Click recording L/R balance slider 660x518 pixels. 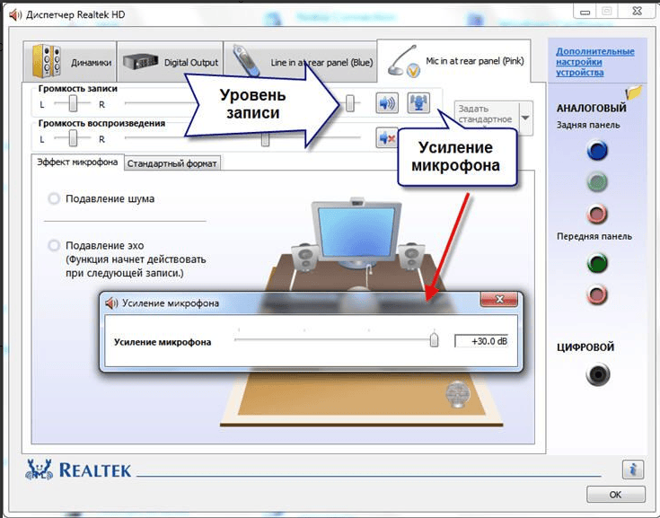click(x=73, y=103)
